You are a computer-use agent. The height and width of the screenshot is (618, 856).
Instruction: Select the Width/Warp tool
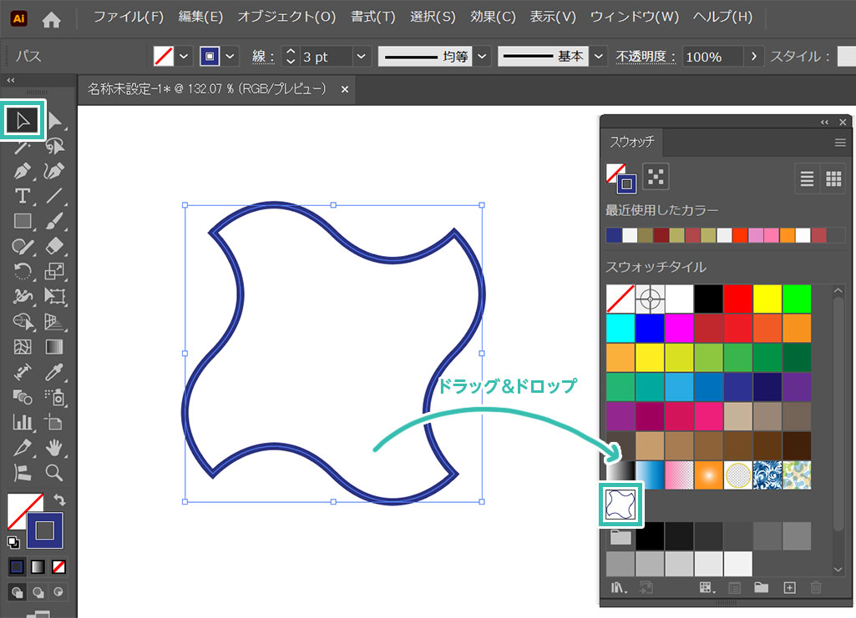pos(23,296)
